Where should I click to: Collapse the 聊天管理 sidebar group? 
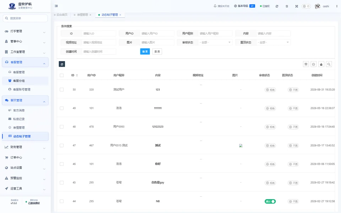point(25,100)
